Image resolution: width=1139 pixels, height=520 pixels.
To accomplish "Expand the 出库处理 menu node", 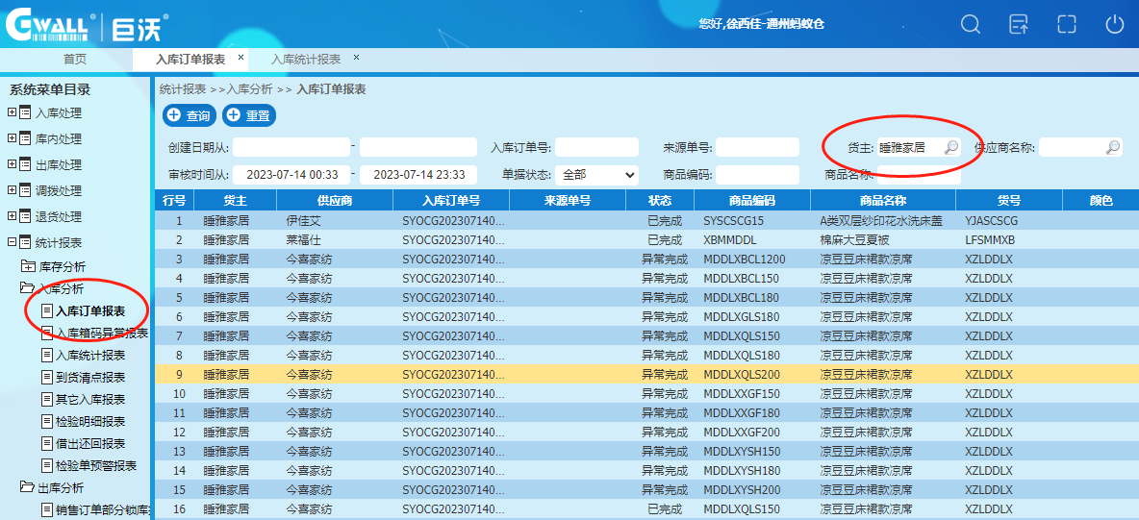I will (x=13, y=164).
